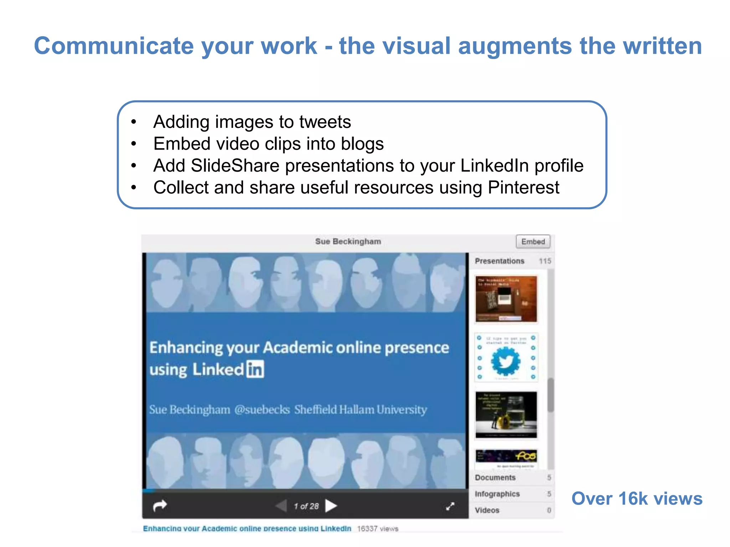Viewport: 730px width, 547px height.
Task: Advance to next slide with right arrow
Action: click(x=331, y=506)
